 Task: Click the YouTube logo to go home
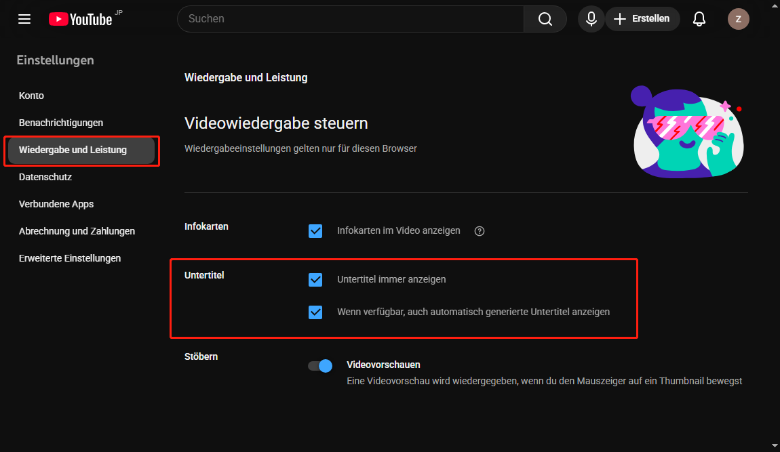[80, 18]
